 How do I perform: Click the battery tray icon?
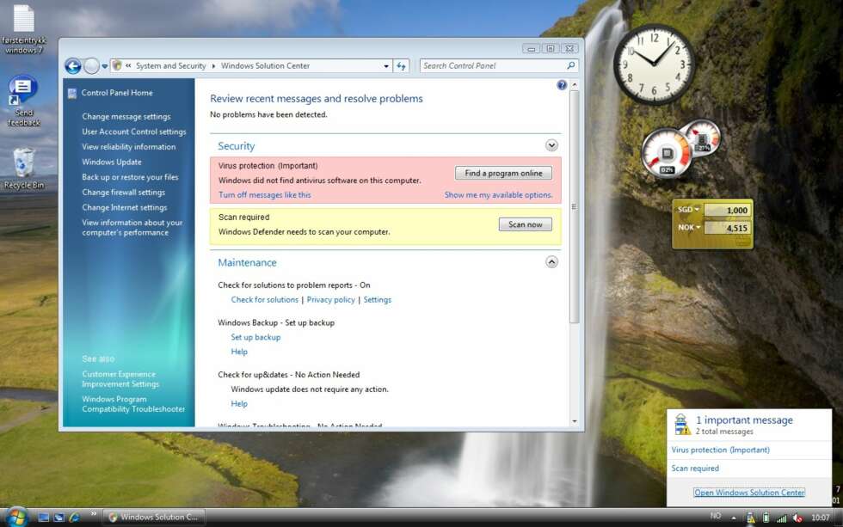tap(766, 518)
